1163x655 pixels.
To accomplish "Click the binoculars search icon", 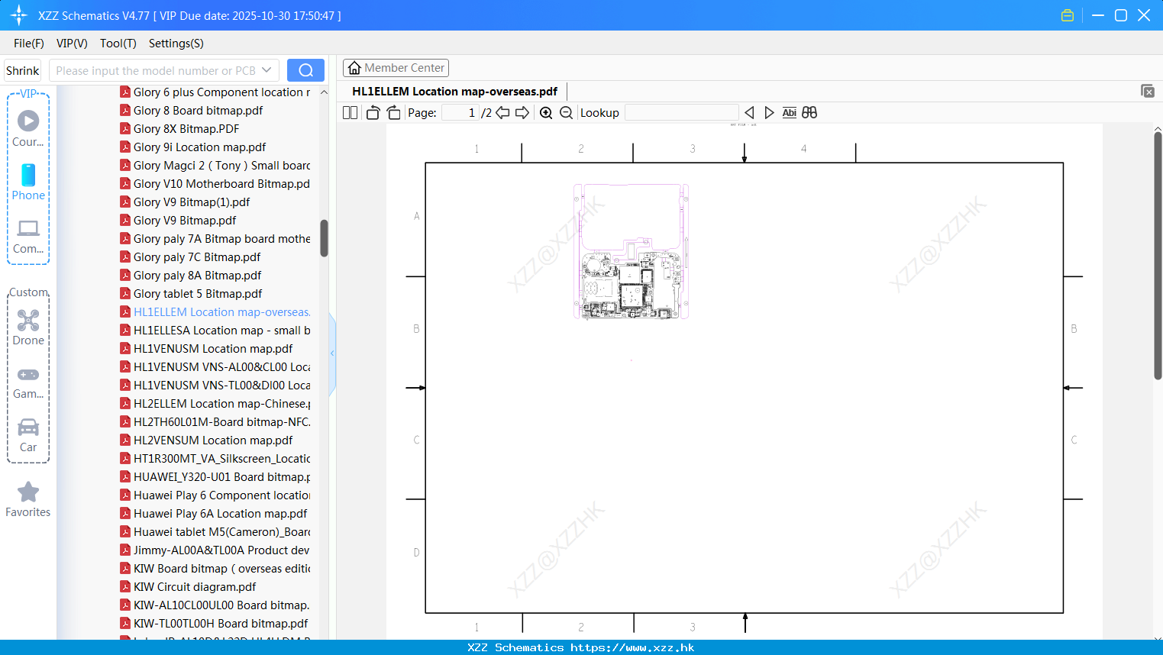I will [809, 113].
